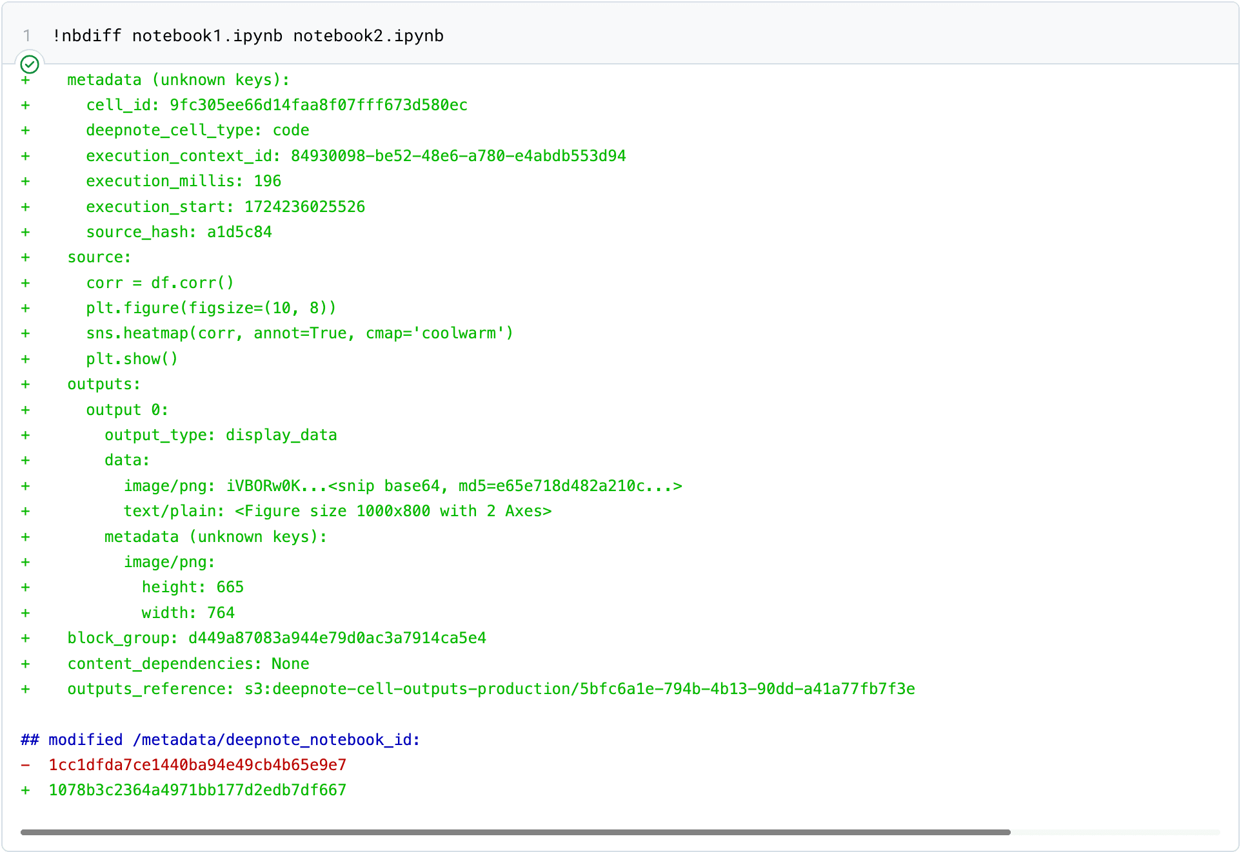
Task: Click the outputs_reference s3 path line
Action: pos(491,689)
